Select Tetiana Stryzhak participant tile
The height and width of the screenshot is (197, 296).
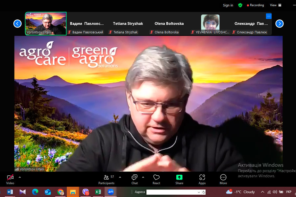coord(128,24)
